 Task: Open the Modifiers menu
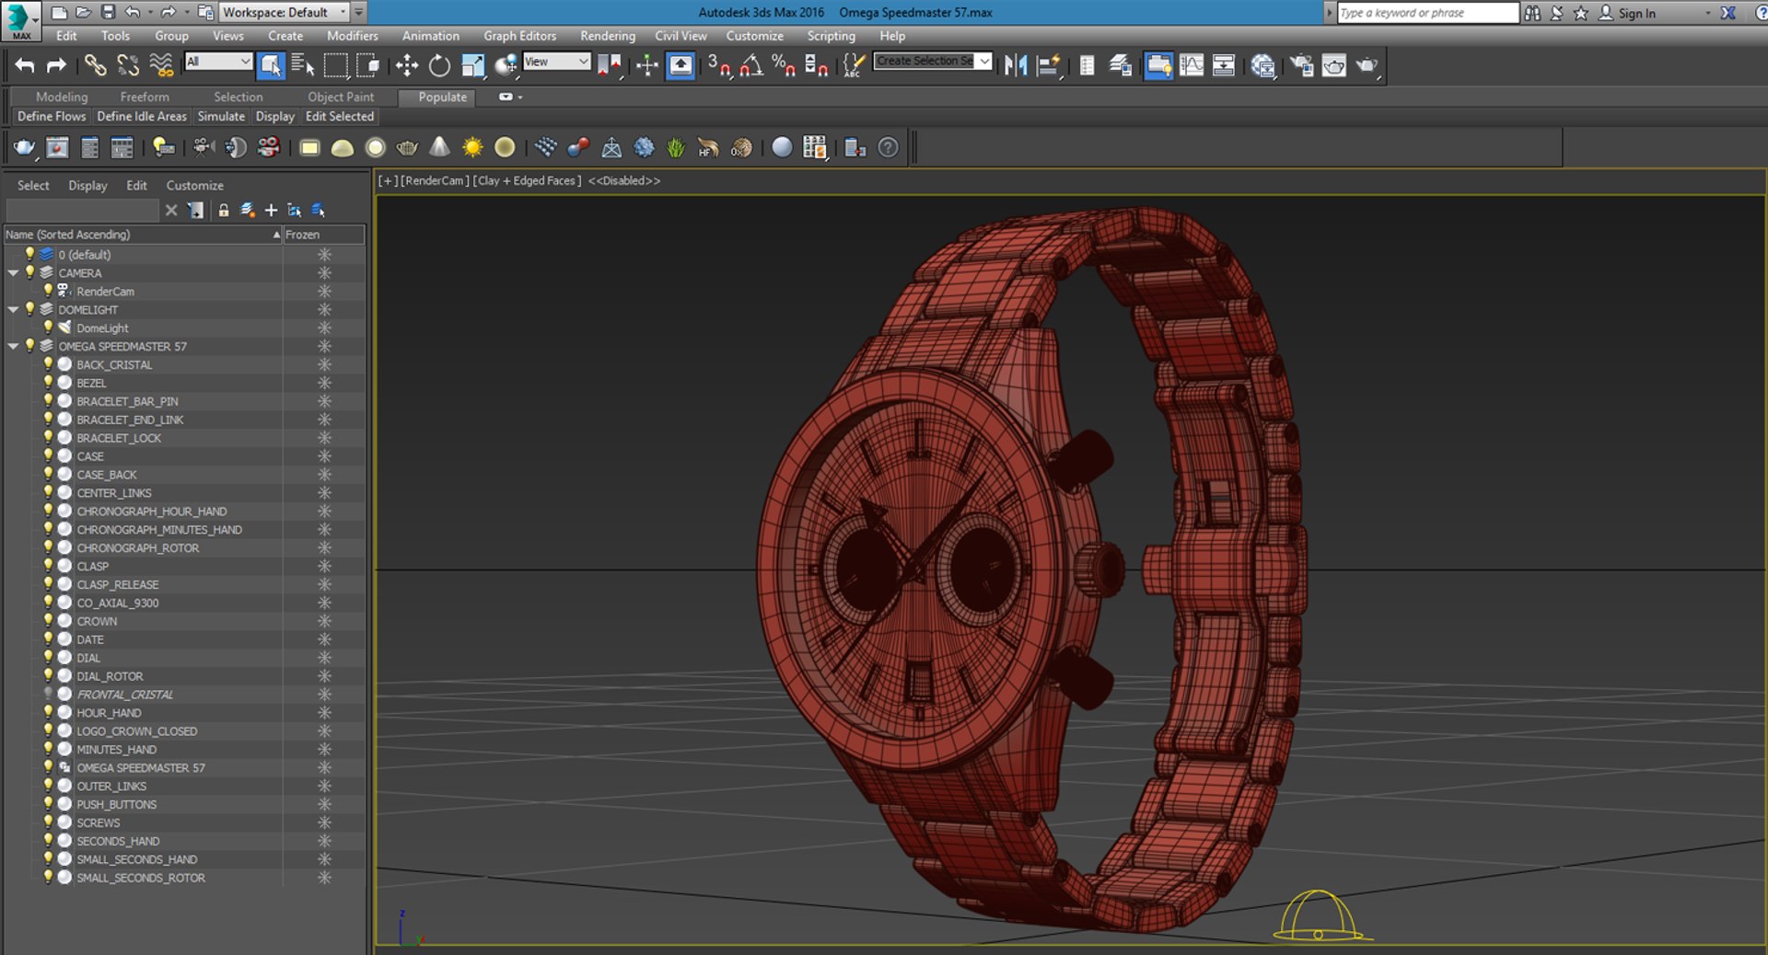click(x=353, y=36)
